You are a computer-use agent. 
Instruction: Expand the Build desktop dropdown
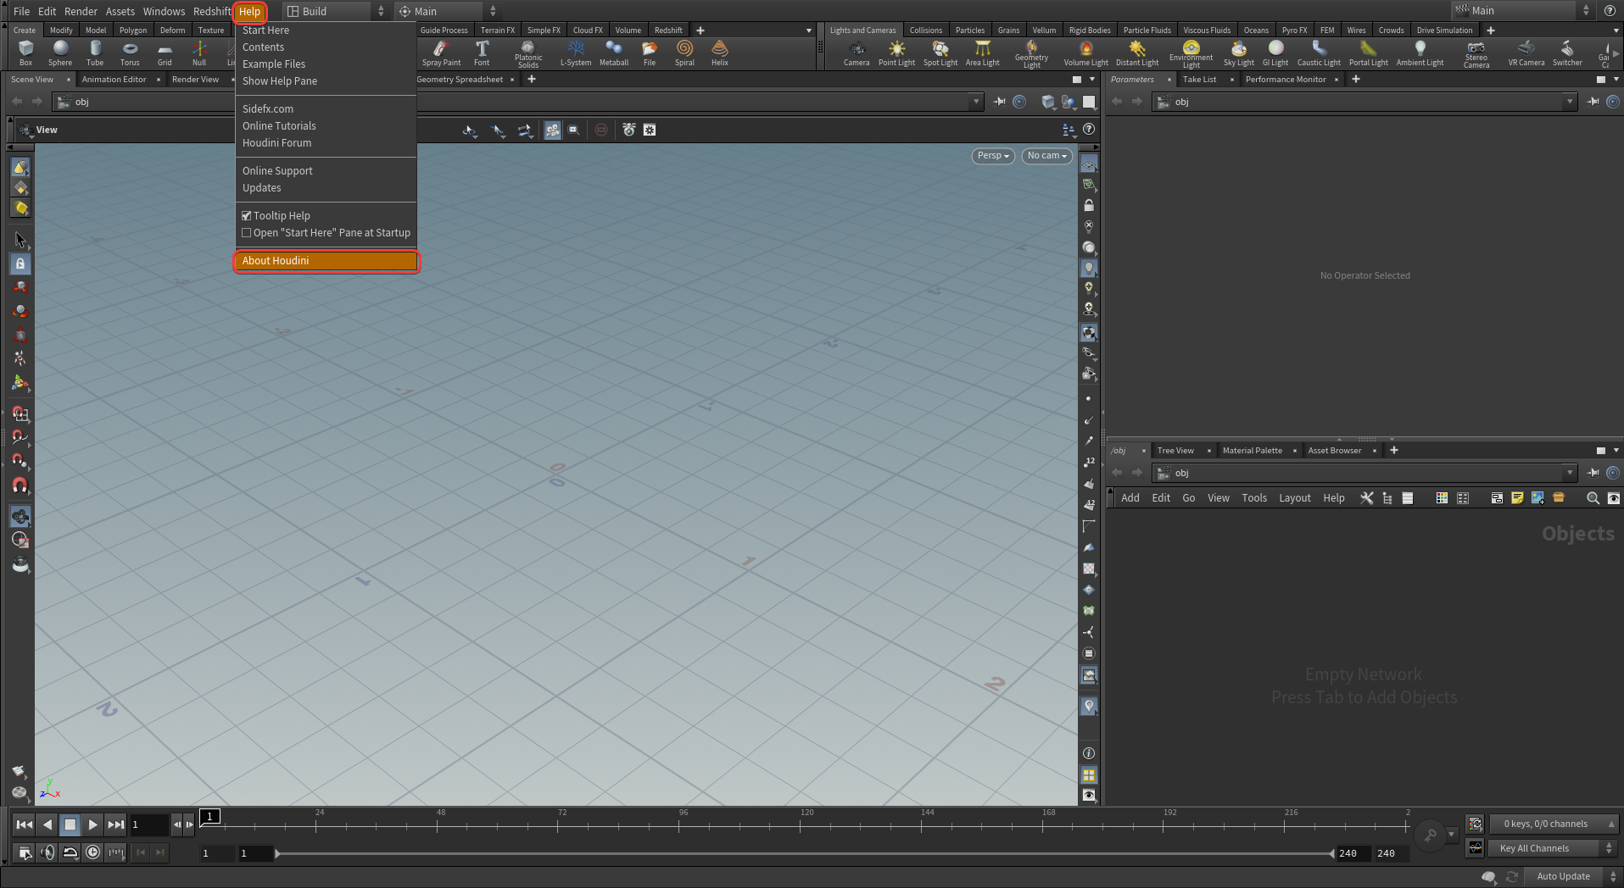pyautogui.click(x=335, y=11)
